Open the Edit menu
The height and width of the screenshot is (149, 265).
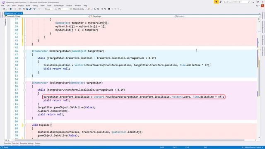click(x=8, y=5)
